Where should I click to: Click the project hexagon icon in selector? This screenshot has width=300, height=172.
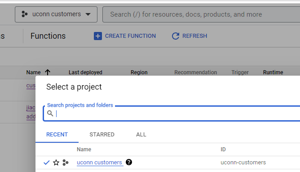(25, 14)
